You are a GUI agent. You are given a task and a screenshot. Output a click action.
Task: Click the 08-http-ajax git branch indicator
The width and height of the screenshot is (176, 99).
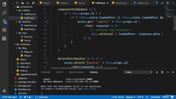click(x=10, y=97)
